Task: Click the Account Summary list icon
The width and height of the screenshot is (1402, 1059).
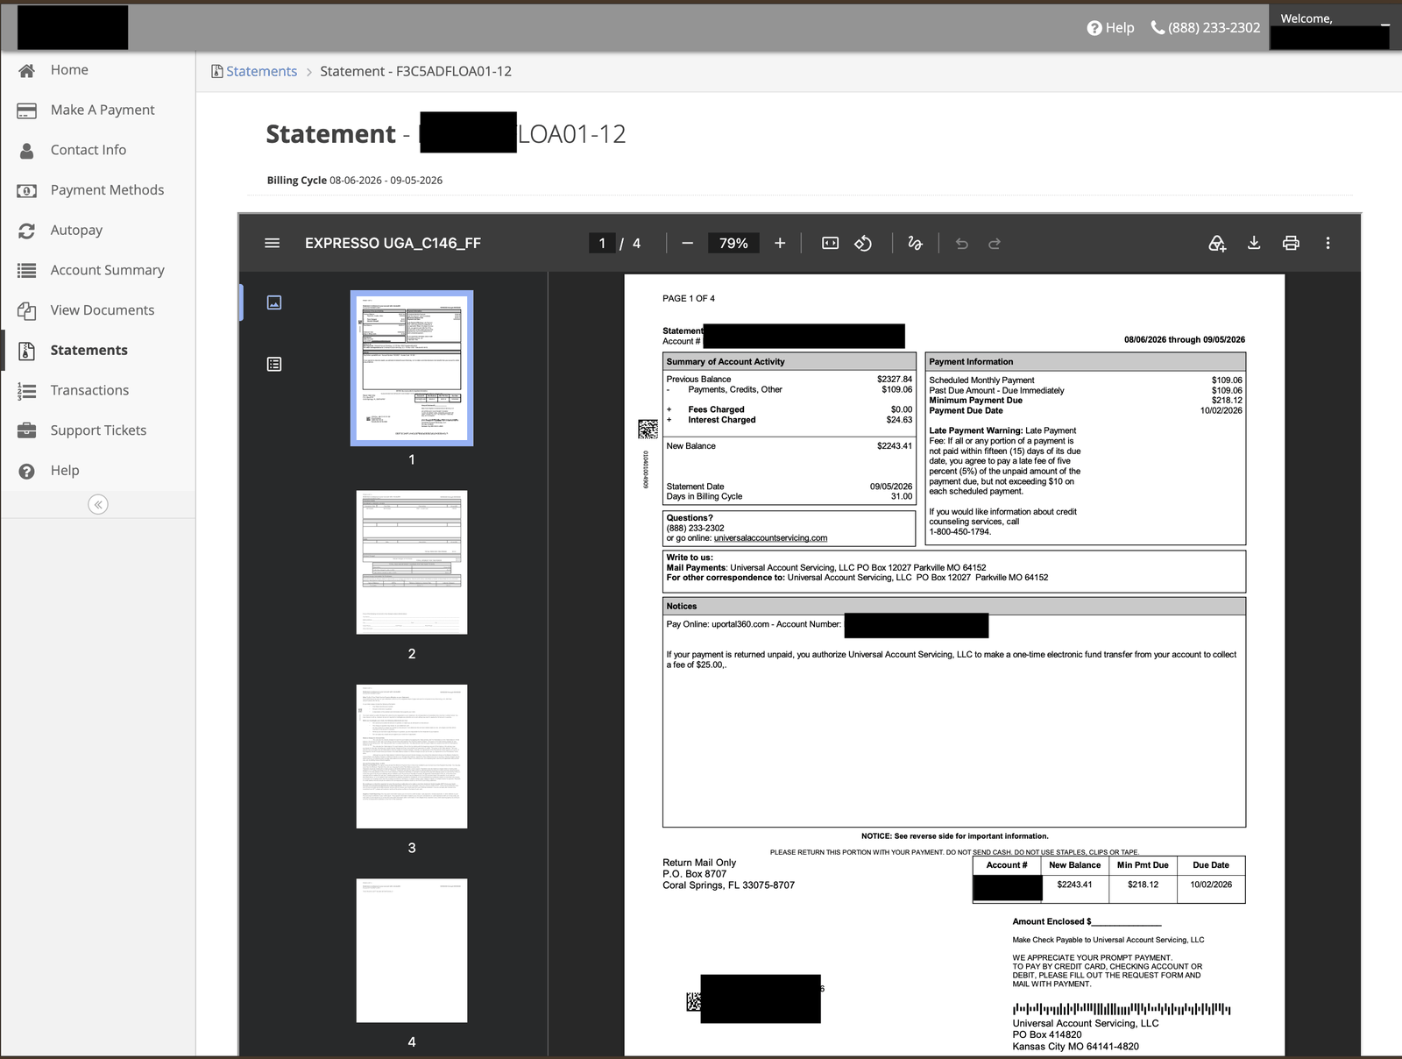Action: (x=27, y=271)
